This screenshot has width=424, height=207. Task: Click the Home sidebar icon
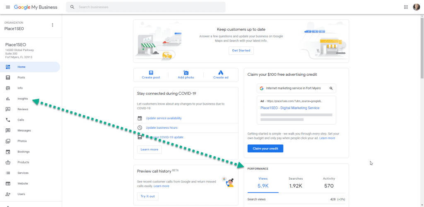click(x=8, y=67)
